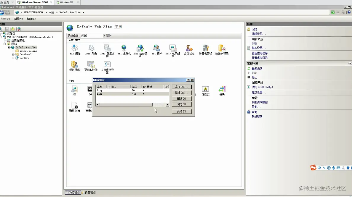352x197 pixels.
Task: Open the .NET 配置文件 feature icon
Action: coord(107,51)
